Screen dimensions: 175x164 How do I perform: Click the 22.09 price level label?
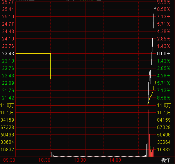point(8,83)
